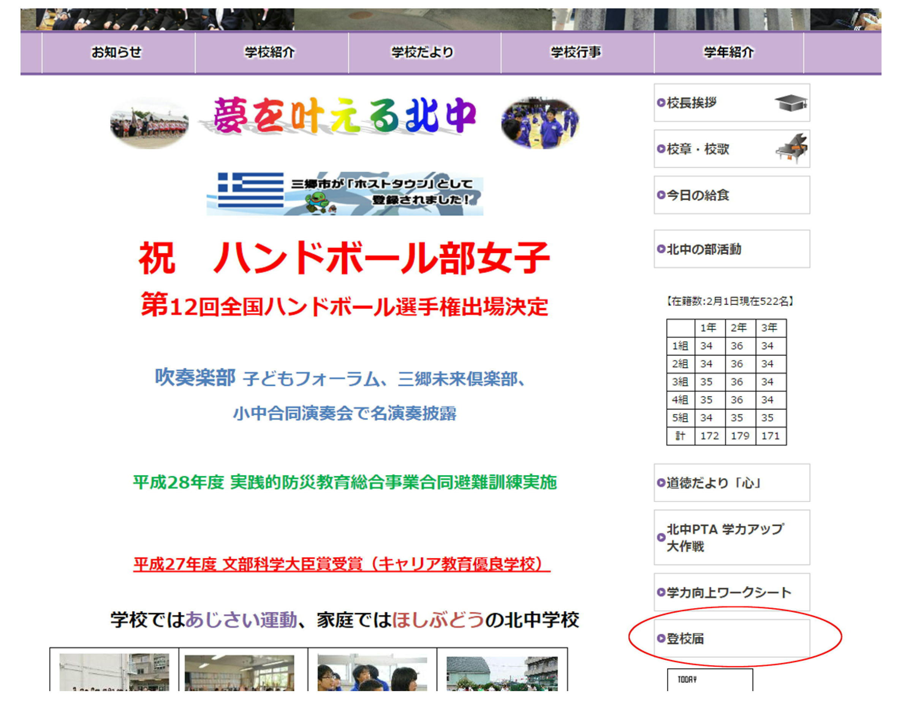Click the 登校届 sidebar button
The image size is (899, 720).
tap(732, 638)
